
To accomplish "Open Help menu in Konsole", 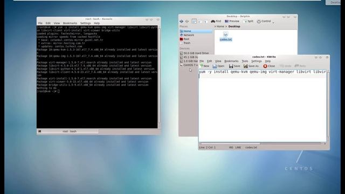I will click(97, 23).
